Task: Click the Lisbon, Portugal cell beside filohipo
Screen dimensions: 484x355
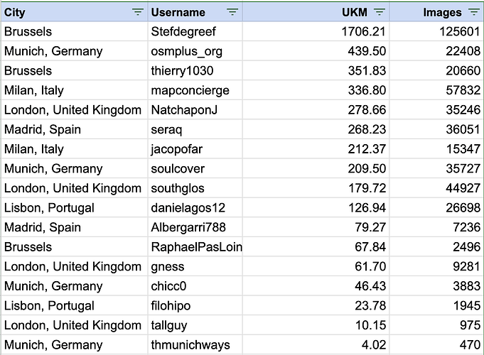Action: click(75, 305)
